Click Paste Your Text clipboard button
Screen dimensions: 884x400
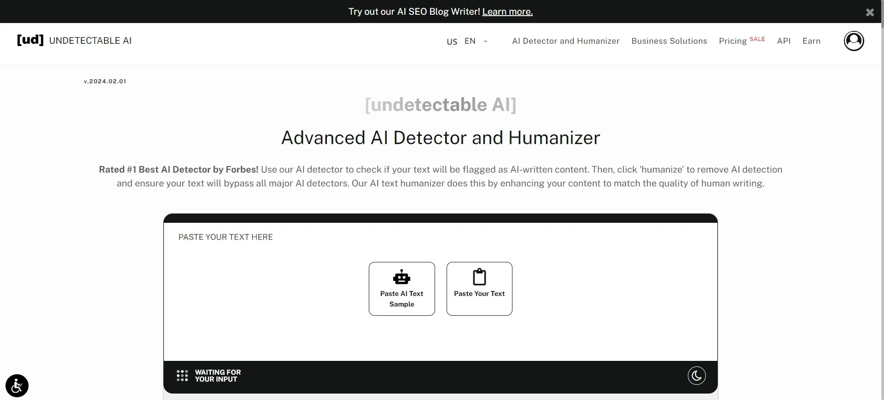[x=479, y=289]
